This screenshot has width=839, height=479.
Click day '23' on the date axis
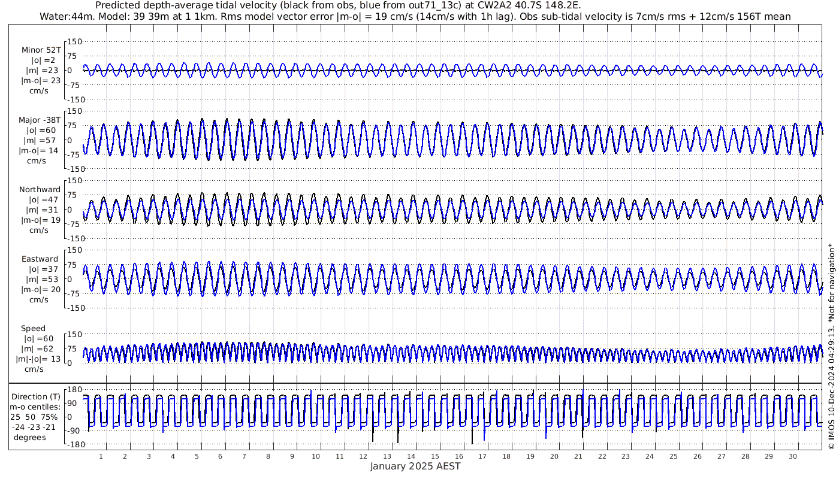coord(626,456)
